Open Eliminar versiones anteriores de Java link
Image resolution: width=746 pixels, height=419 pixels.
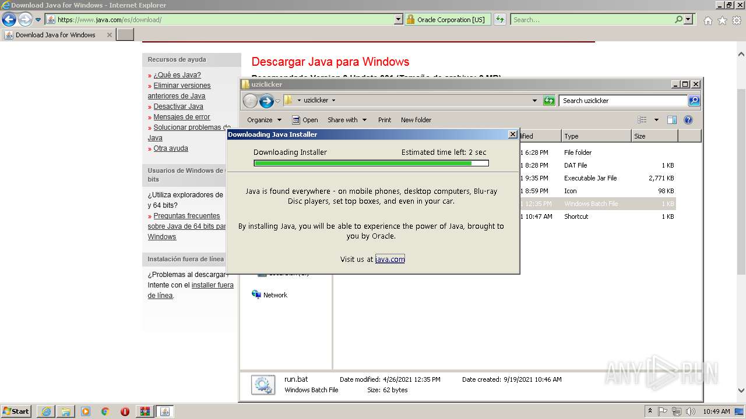pyautogui.click(x=180, y=91)
